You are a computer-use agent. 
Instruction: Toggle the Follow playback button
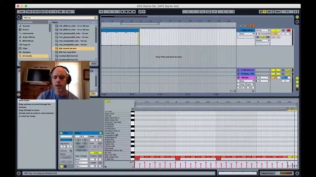pyautogui.click(x=101, y=12)
